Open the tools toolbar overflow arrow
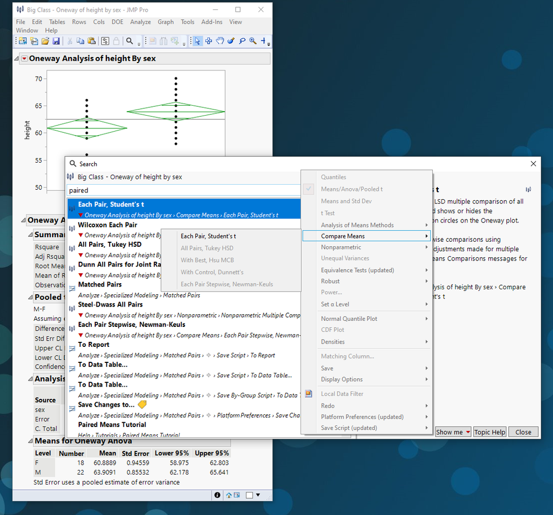This screenshot has height=515, width=553. [268, 44]
